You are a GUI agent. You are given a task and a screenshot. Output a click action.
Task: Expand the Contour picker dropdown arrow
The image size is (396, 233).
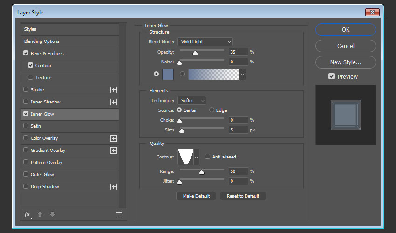pos(196,158)
